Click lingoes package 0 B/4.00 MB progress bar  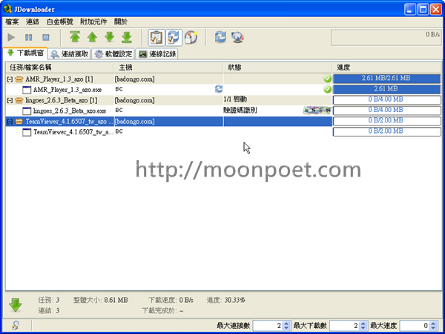tap(386, 100)
